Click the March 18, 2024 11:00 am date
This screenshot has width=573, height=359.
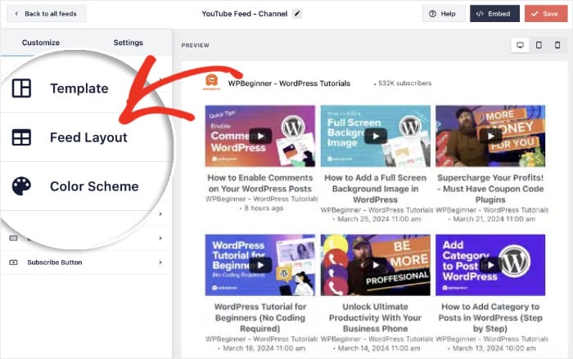pos(264,348)
